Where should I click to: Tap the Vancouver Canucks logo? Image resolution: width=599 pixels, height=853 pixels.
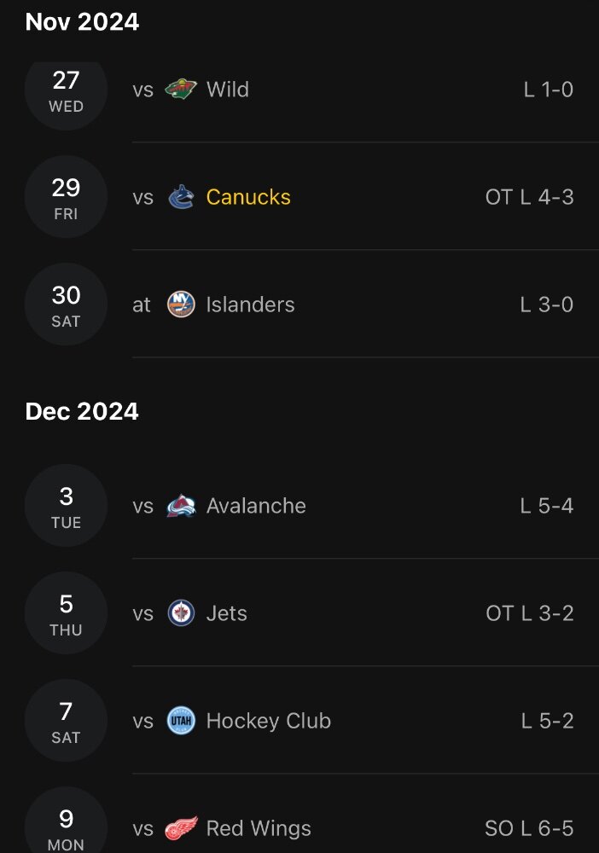pos(181,197)
